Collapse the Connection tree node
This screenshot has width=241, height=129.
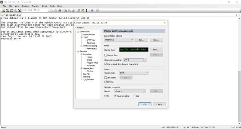tap(78, 32)
